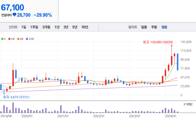Click the 71,954 y-axis label

[x=185, y=68]
